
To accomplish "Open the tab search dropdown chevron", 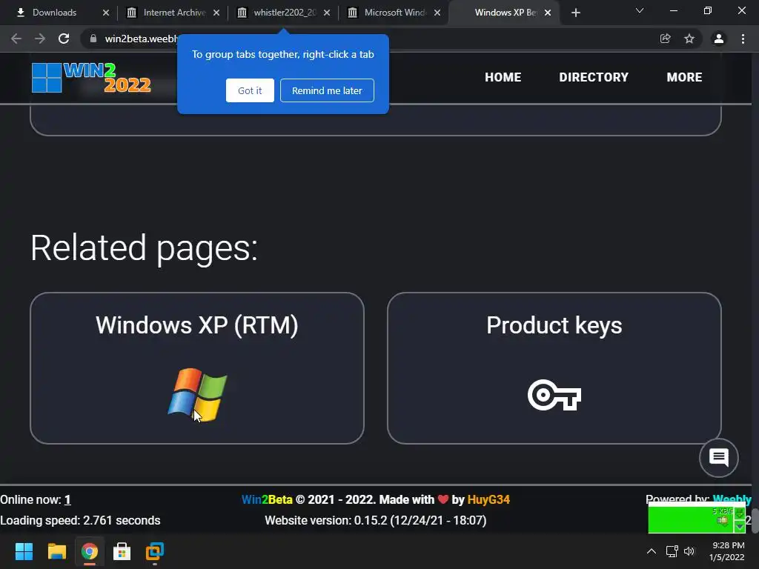I will (x=640, y=10).
